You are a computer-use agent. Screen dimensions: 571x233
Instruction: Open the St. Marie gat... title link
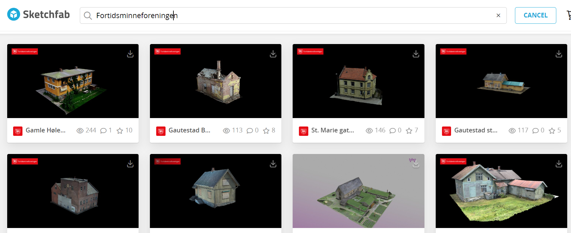point(332,130)
